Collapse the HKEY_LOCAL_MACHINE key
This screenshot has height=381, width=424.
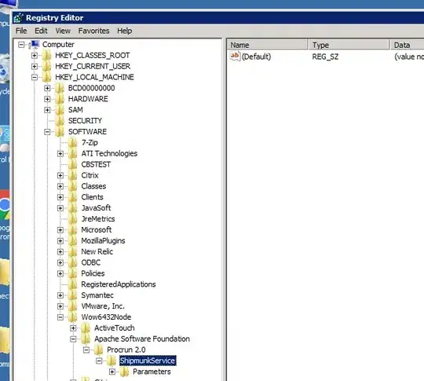pyautogui.click(x=35, y=77)
